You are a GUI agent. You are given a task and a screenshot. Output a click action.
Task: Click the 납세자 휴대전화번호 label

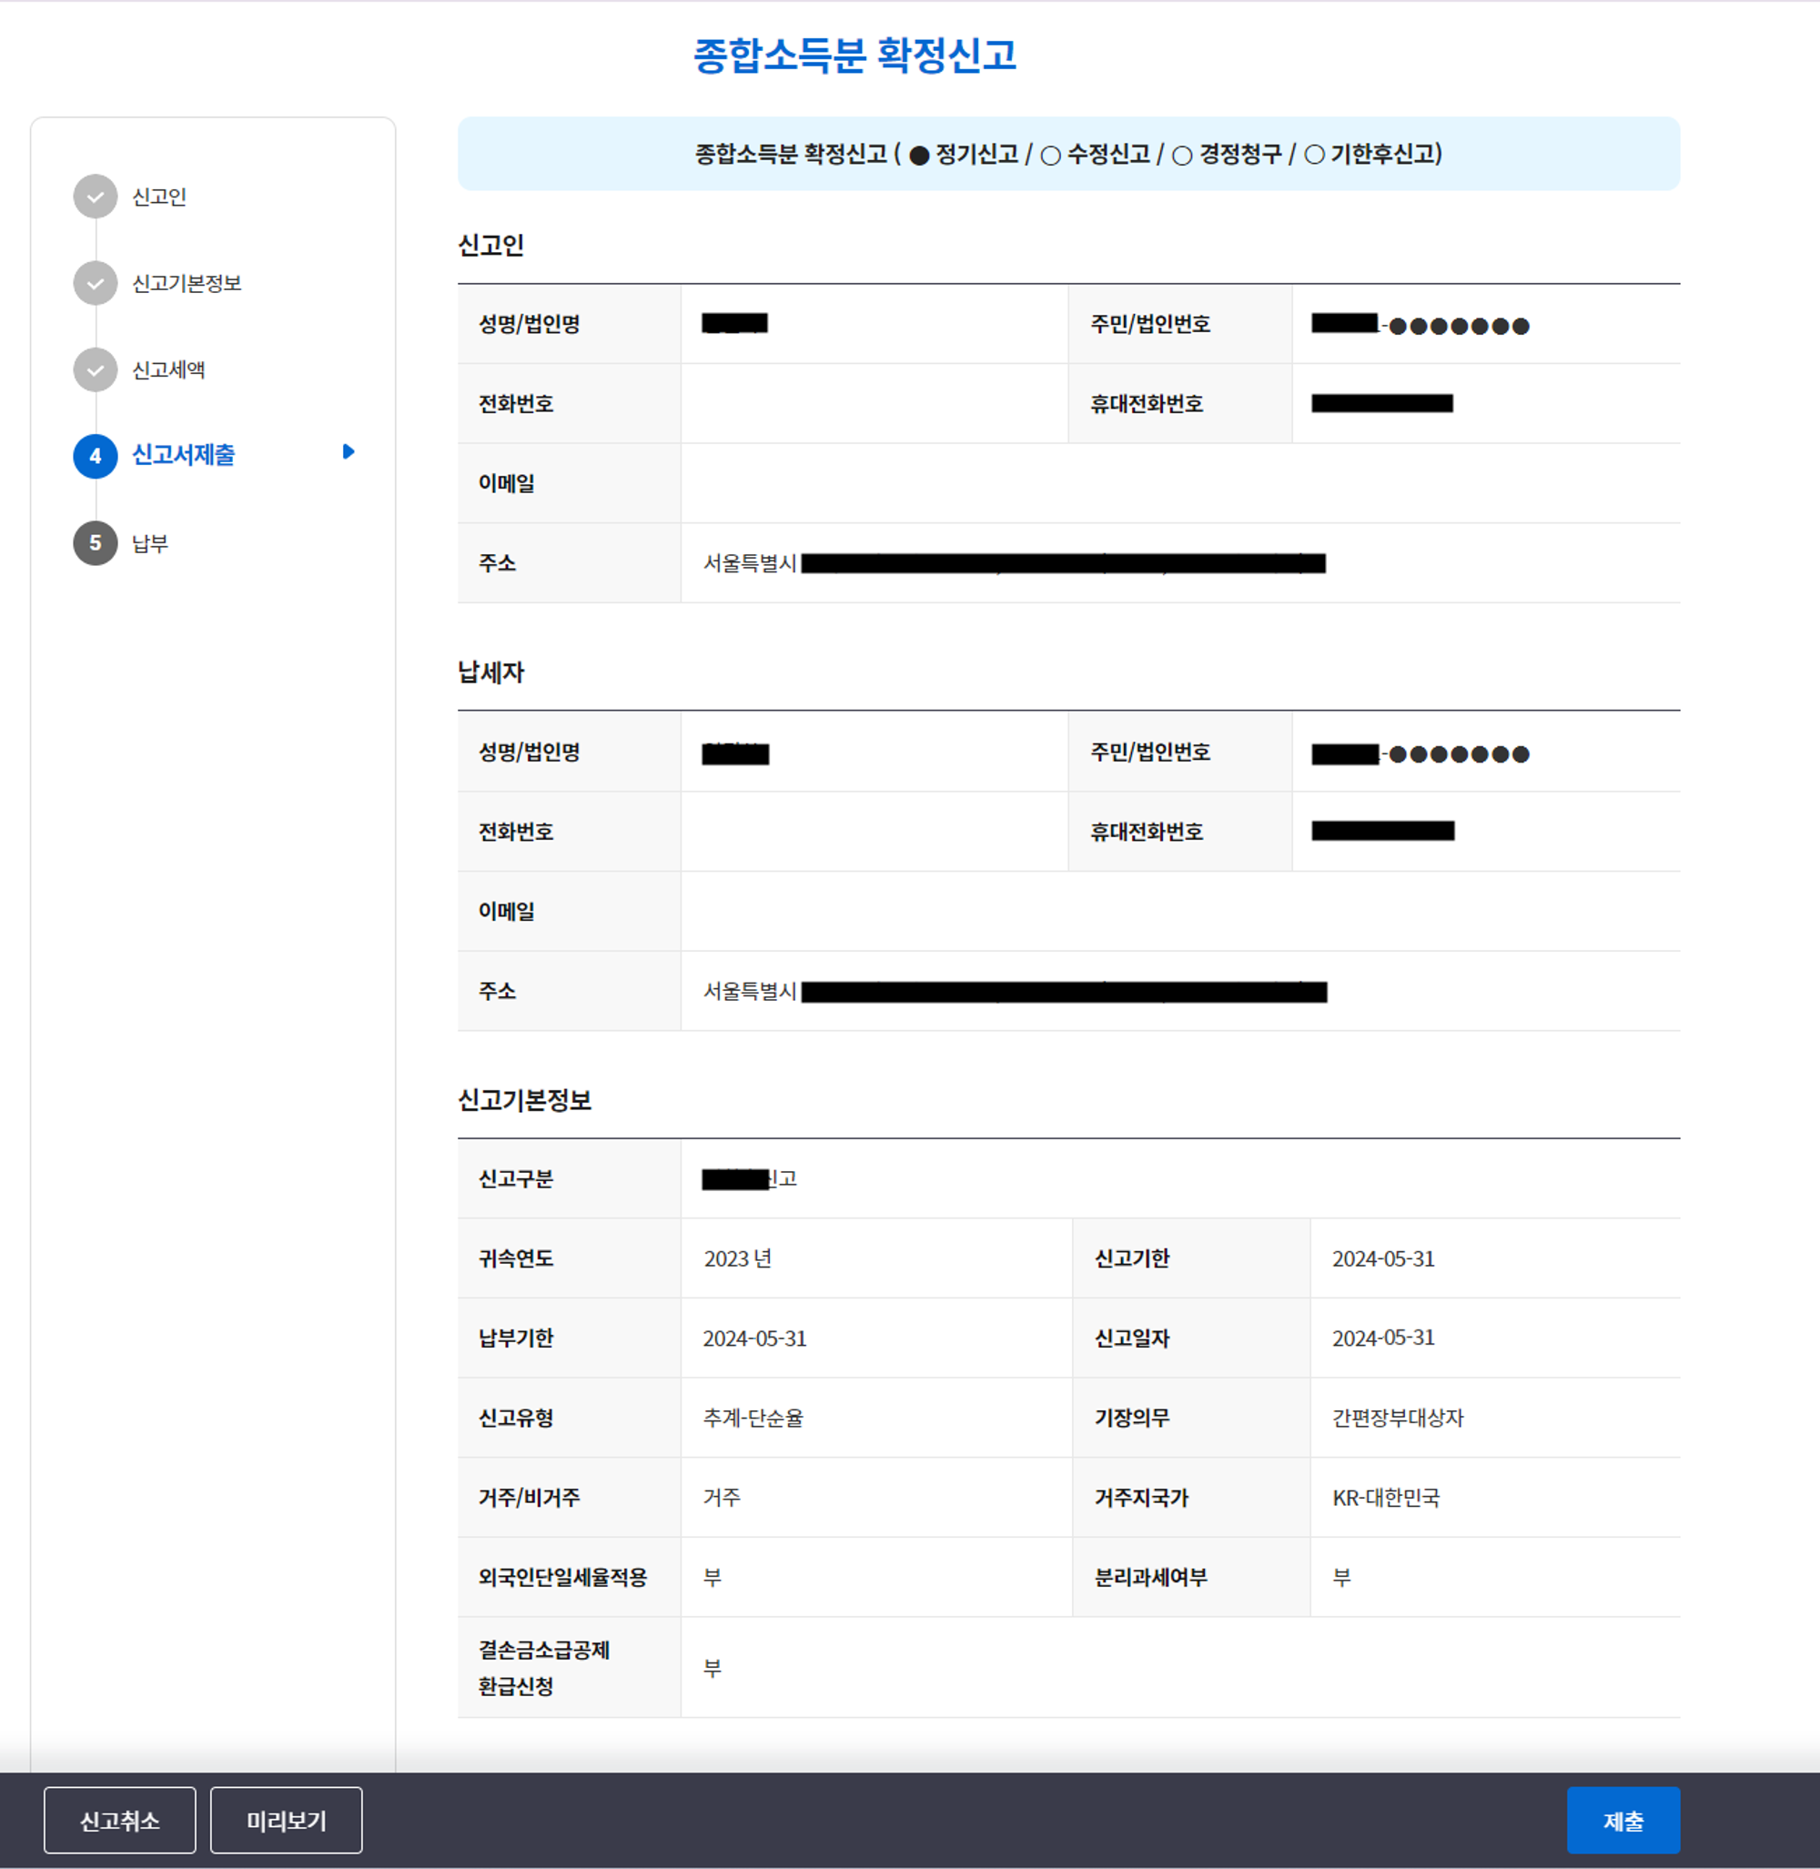[1148, 832]
